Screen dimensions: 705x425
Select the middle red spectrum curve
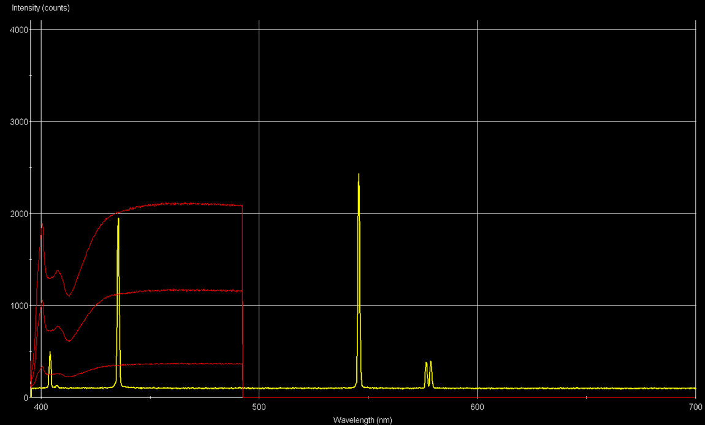(x=184, y=288)
